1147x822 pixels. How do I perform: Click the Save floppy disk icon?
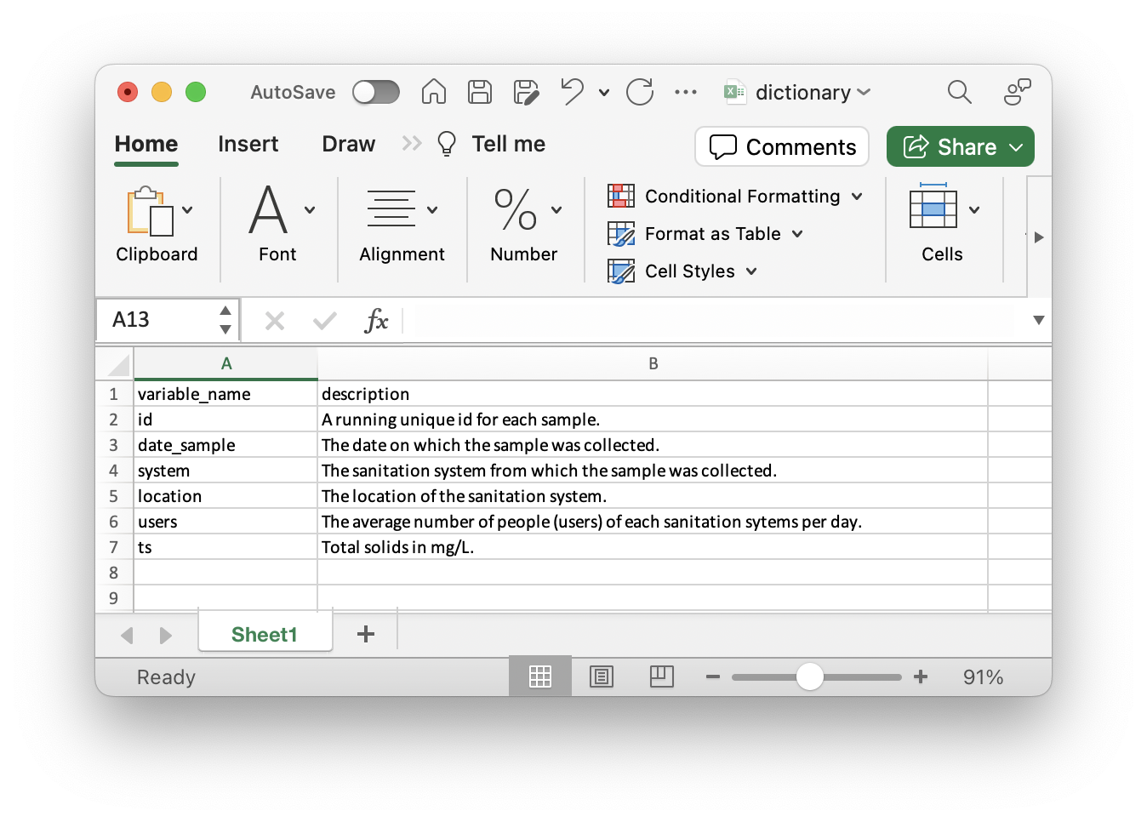480,92
